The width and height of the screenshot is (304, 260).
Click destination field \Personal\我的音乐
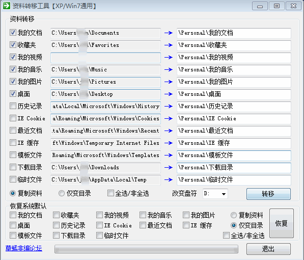234,70
